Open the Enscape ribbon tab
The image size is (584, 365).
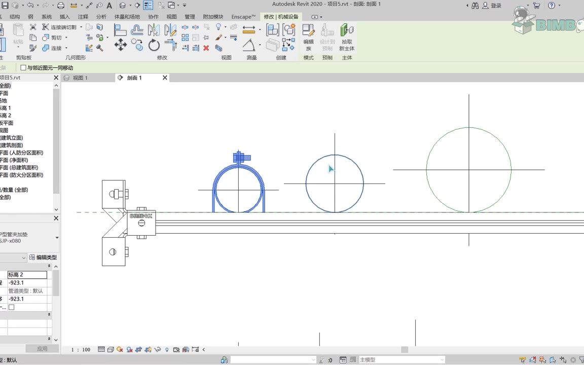tap(243, 17)
